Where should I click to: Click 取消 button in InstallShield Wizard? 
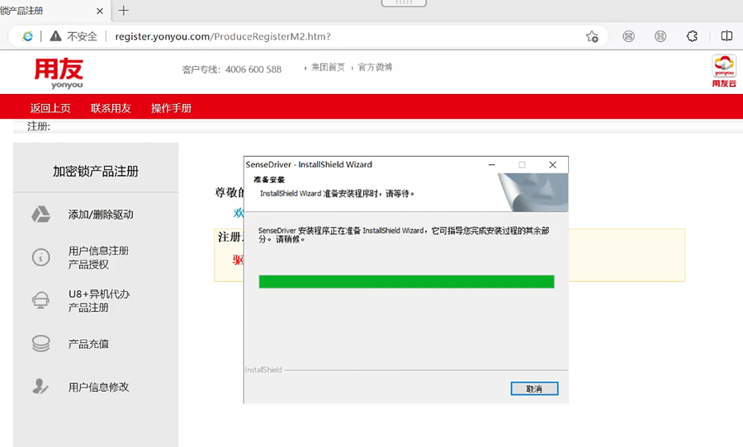point(534,388)
